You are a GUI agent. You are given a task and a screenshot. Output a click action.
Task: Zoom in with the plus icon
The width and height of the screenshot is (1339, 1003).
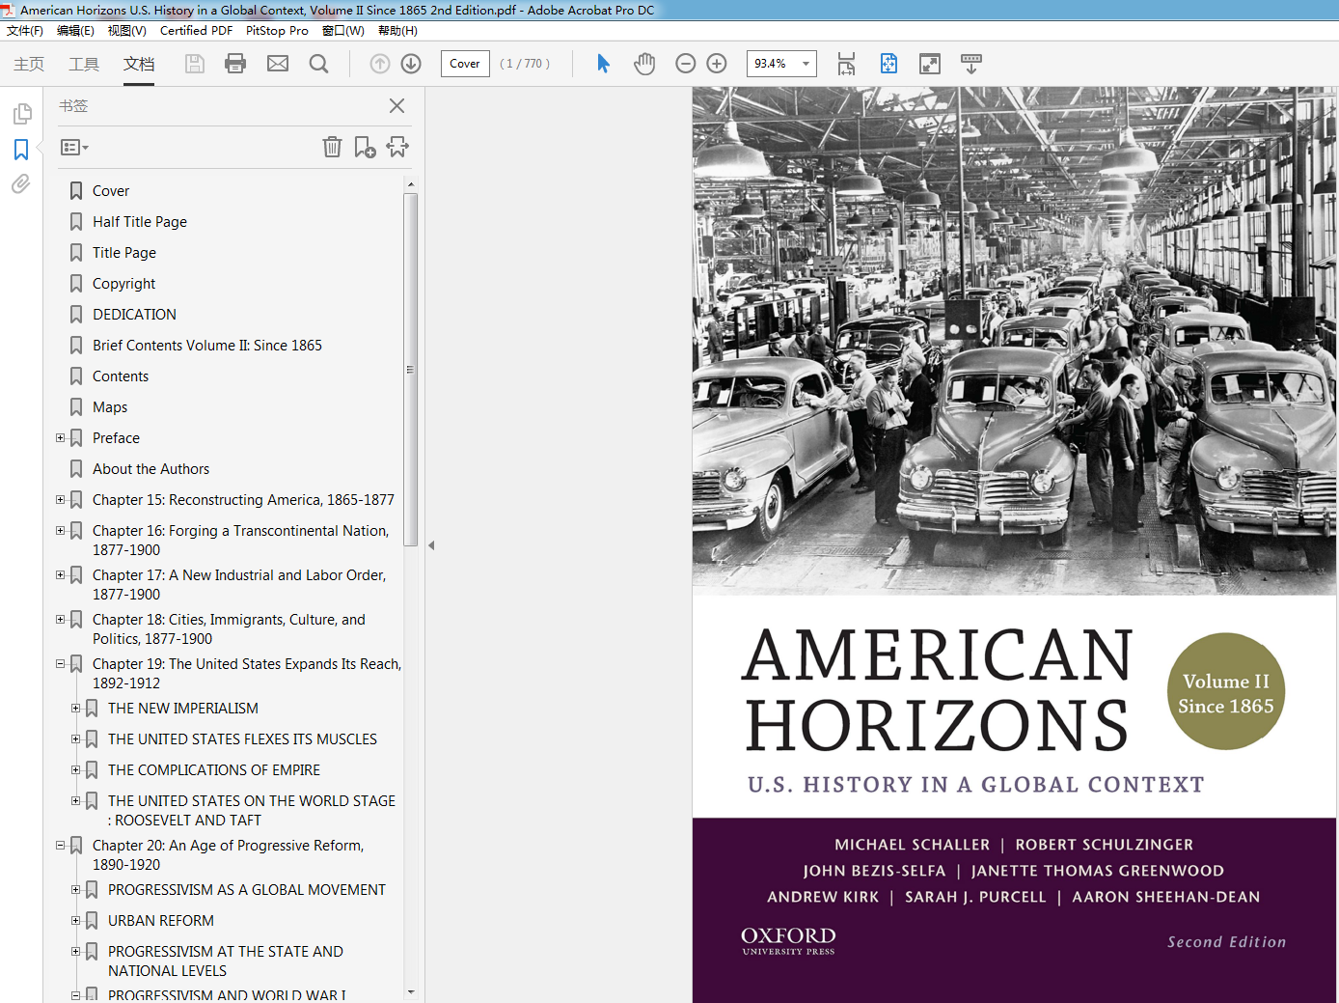(x=717, y=64)
